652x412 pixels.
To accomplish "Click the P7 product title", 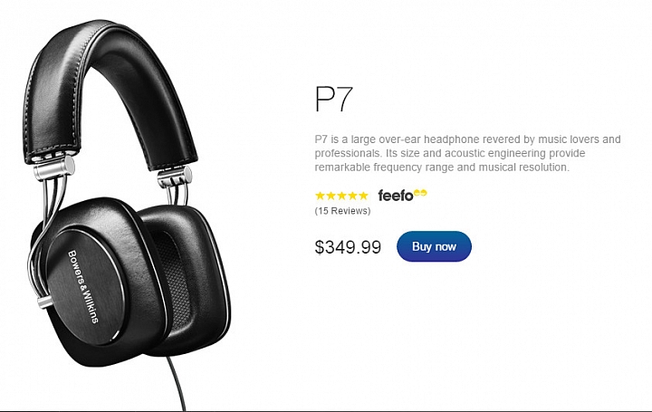I will (334, 99).
